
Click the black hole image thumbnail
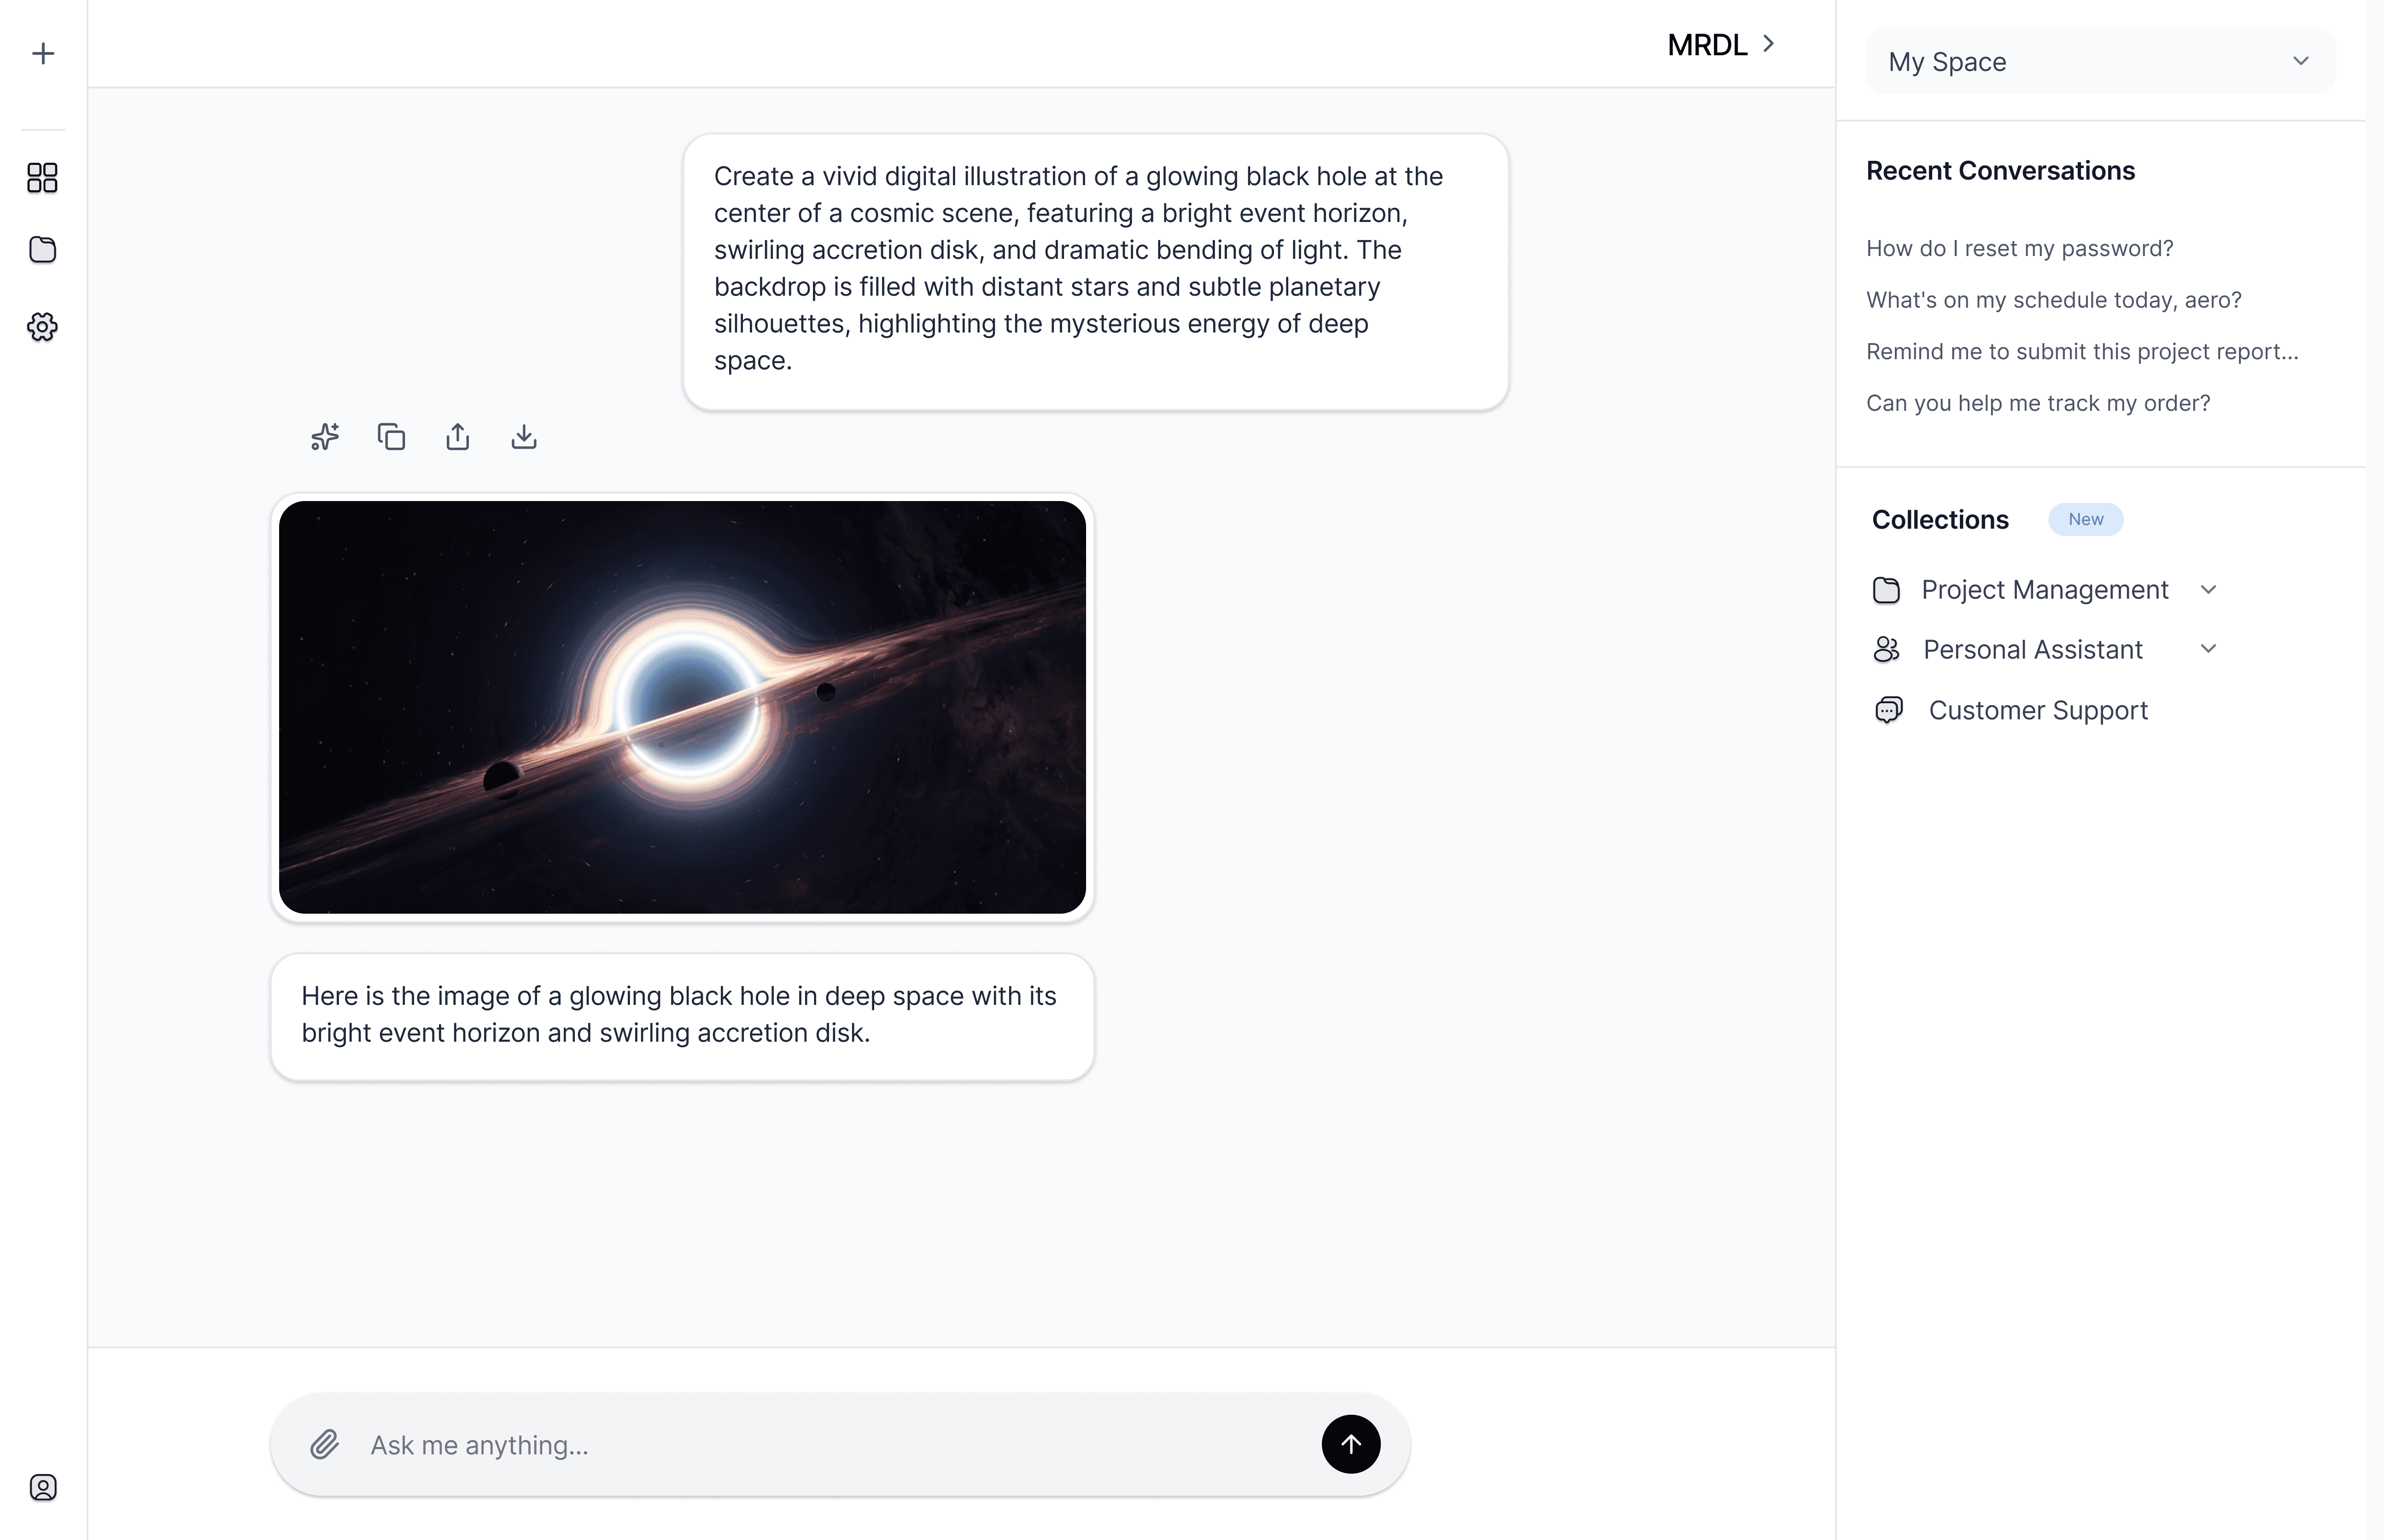682,707
